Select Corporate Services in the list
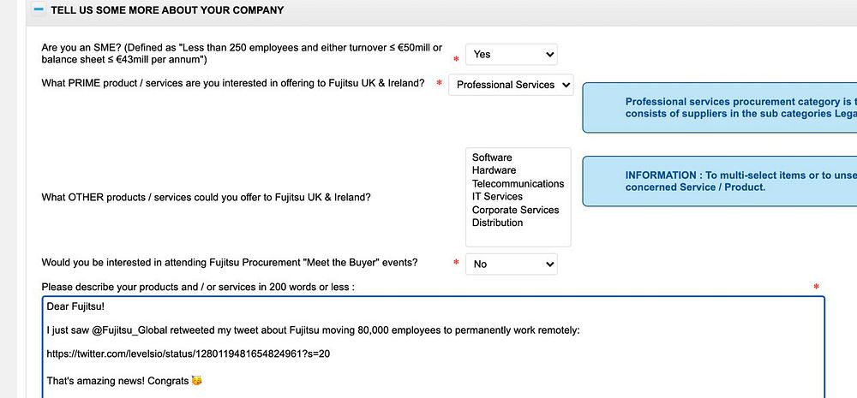857x398 pixels. [515, 210]
